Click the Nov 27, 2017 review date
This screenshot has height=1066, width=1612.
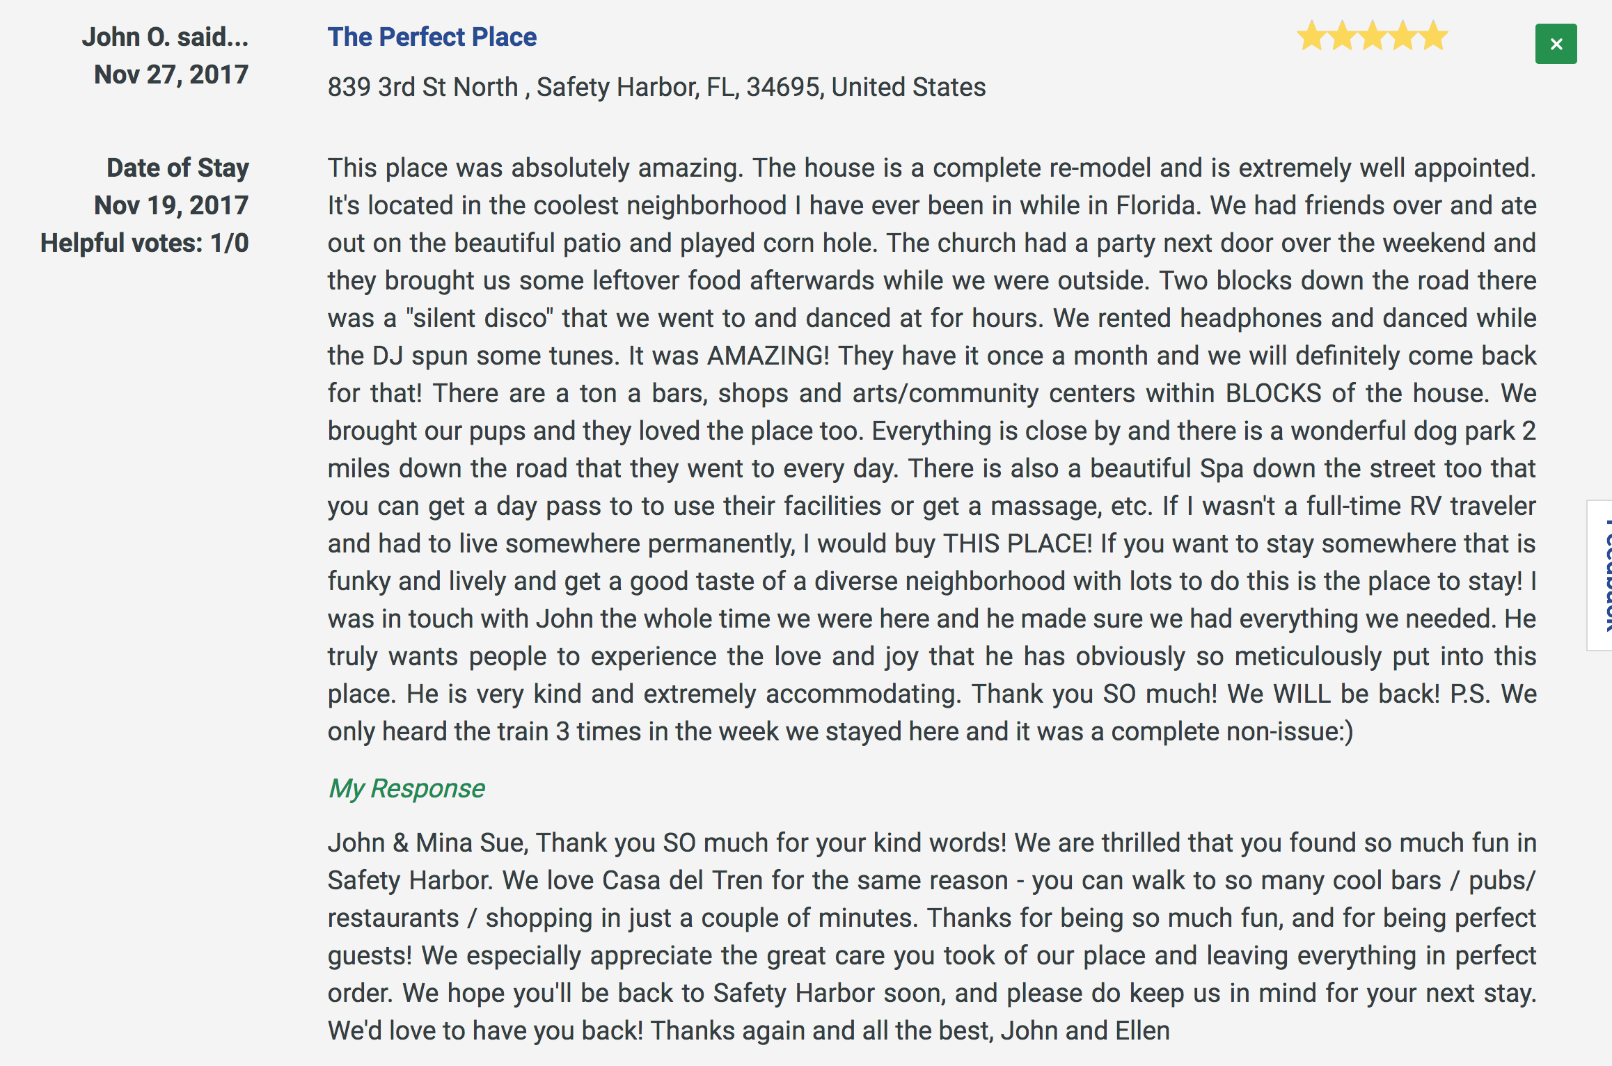pyautogui.click(x=171, y=74)
